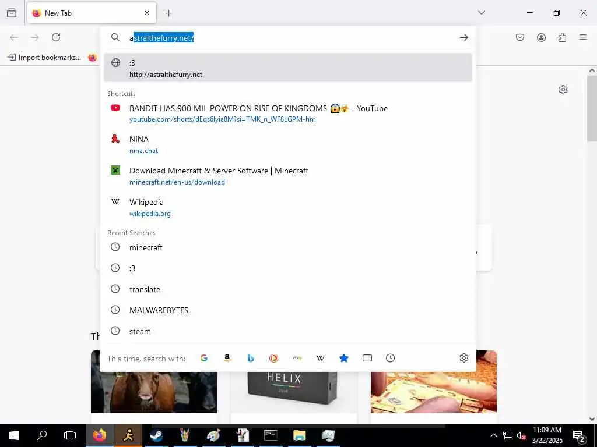Search history with the clock icon
This screenshot has width=597, height=447.
390,358
